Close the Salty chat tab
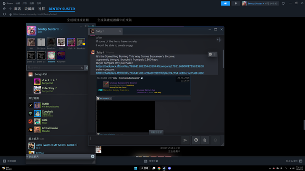 pyautogui.click(x=120, y=31)
